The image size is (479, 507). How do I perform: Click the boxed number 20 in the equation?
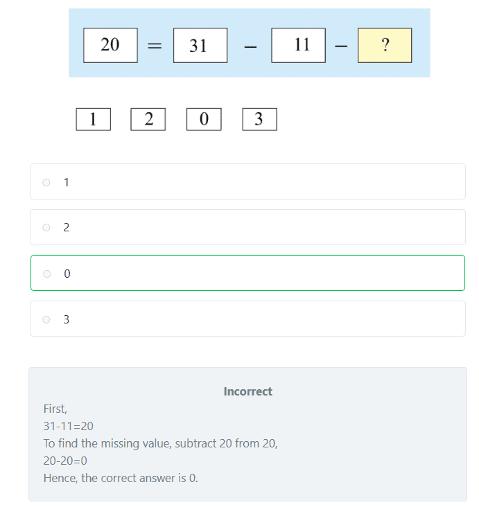(110, 46)
